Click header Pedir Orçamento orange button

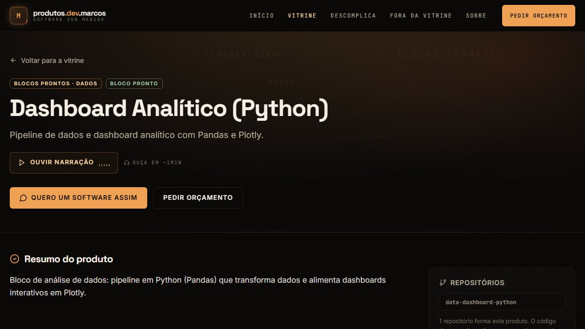[x=539, y=16]
